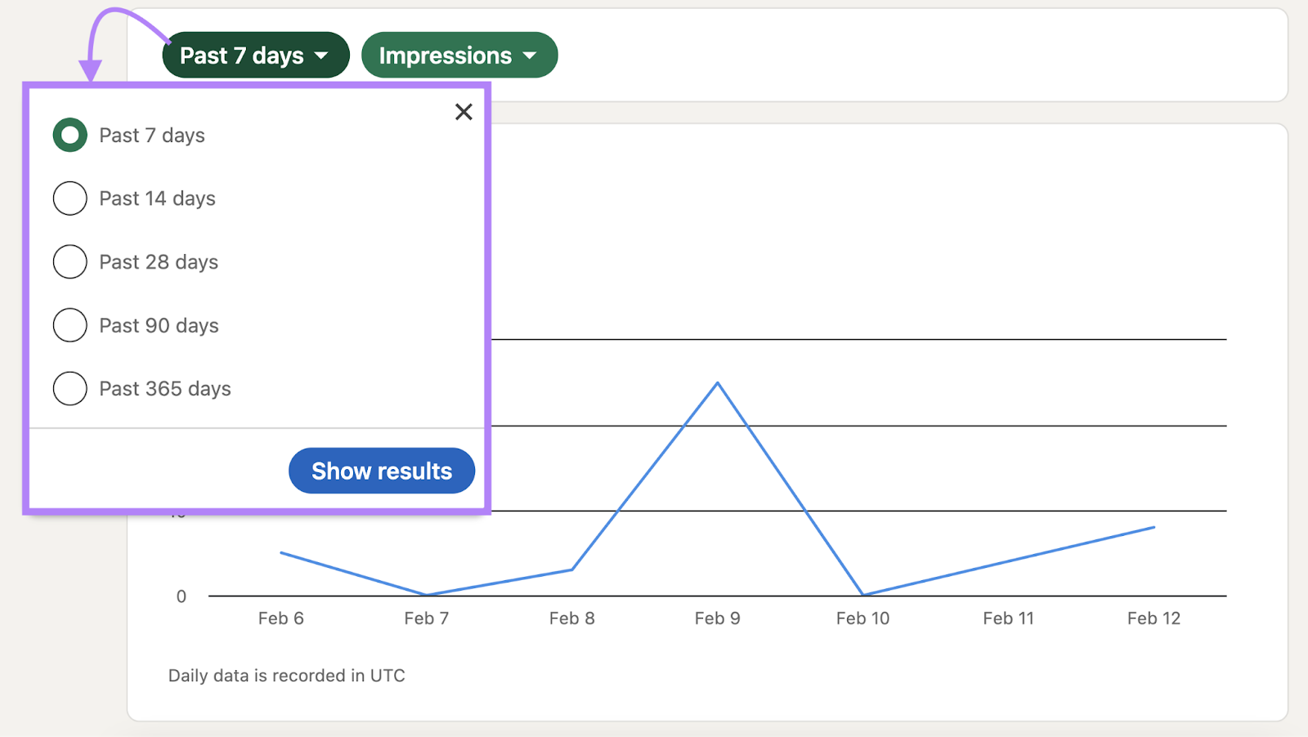Close the date range filter dialog

(x=464, y=112)
